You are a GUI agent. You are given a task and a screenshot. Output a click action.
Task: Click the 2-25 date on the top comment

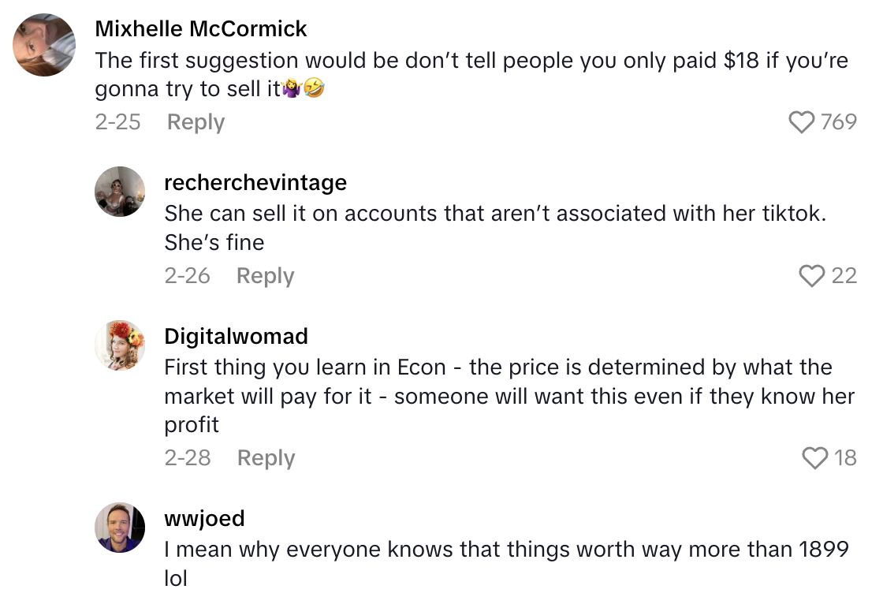(x=117, y=122)
